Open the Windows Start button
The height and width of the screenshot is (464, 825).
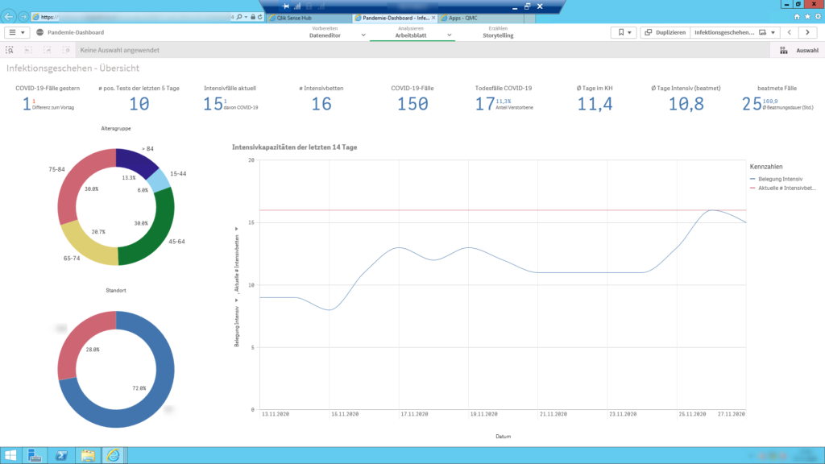point(10,456)
